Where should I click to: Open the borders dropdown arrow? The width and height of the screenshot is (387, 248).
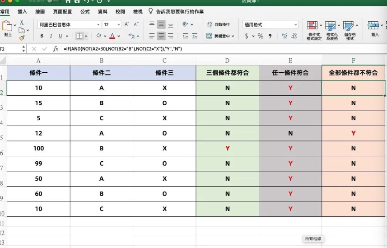(x=86, y=36)
